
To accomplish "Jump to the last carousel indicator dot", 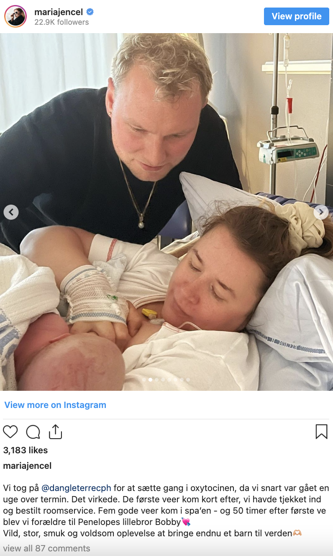I will coord(188,379).
